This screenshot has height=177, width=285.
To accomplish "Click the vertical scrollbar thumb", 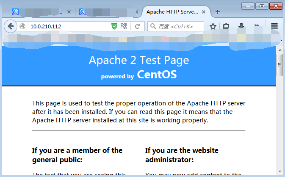I will pyautogui.click(x=280, y=65).
